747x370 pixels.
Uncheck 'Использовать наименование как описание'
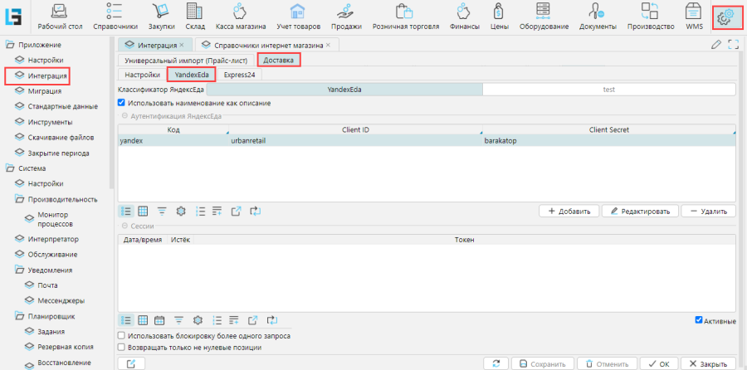122,103
